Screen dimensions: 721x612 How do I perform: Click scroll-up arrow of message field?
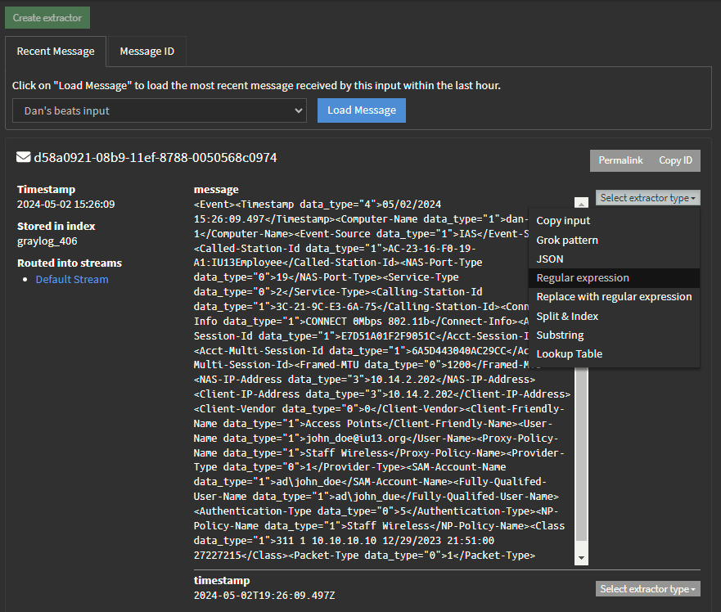(581, 202)
